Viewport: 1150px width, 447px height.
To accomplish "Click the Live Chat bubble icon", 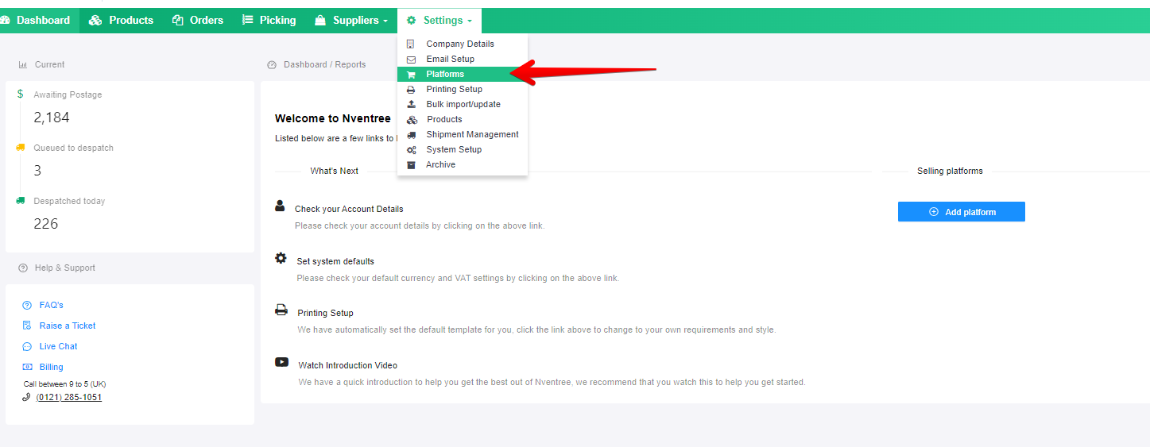I will 27,346.
